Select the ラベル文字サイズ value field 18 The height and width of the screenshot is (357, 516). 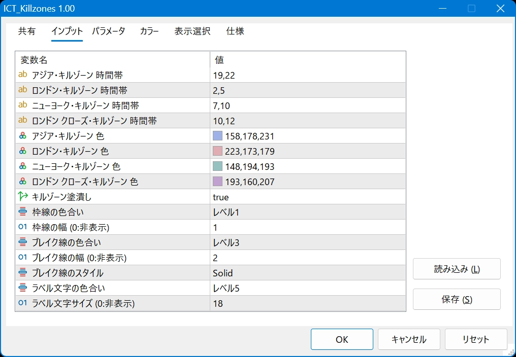(307, 303)
